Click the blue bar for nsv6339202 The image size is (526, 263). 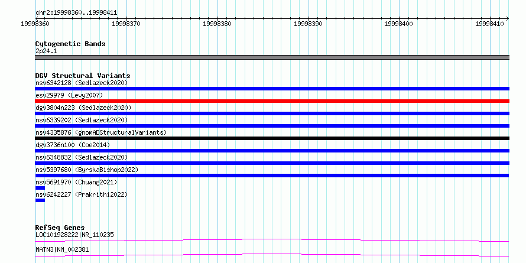(272, 126)
